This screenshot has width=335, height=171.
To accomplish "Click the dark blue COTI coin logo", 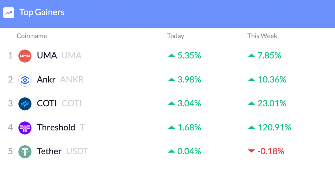I will (25, 104).
